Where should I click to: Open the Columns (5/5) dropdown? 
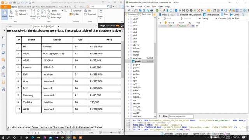tap(223, 19)
